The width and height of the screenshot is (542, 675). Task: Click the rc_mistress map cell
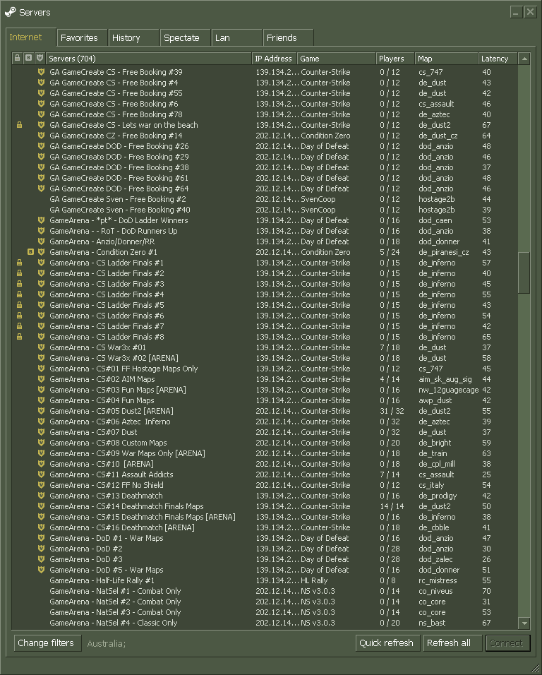[438, 580]
